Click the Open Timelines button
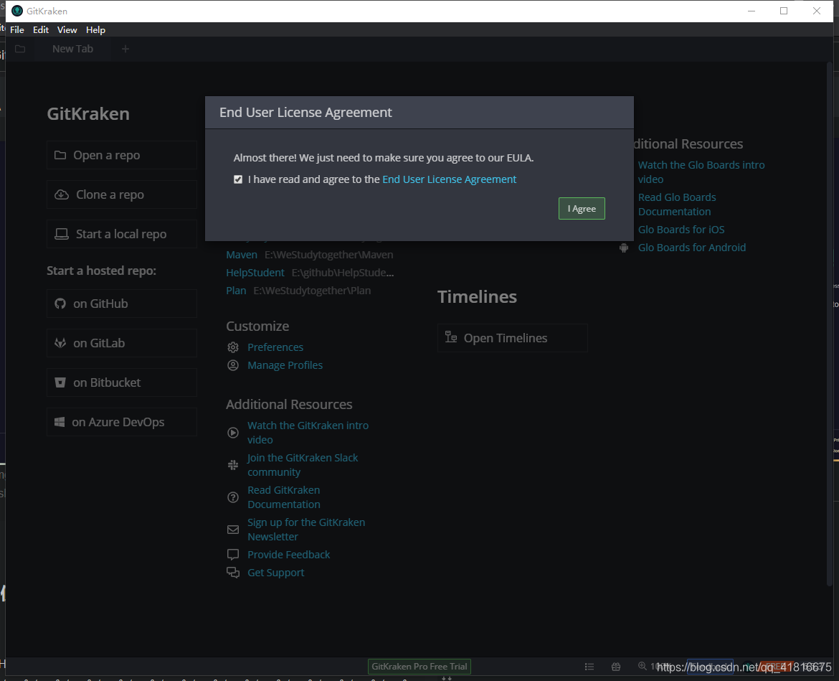Viewport: 839px width, 681px height. (x=513, y=338)
